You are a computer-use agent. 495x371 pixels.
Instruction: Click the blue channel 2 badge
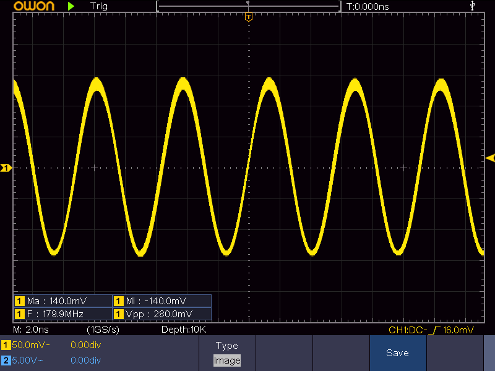[x=6, y=360]
